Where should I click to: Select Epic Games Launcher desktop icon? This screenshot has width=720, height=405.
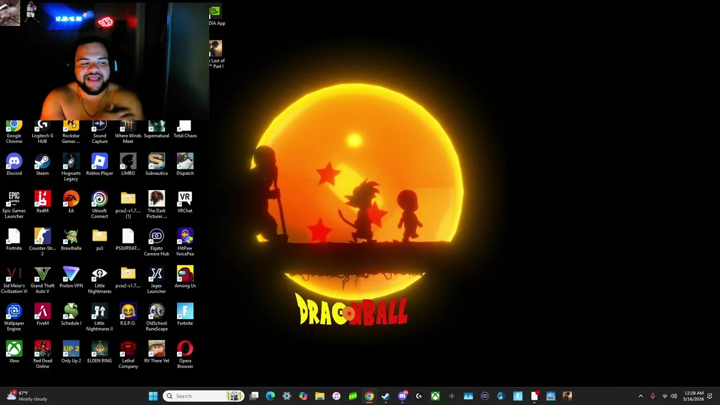point(14,205)
